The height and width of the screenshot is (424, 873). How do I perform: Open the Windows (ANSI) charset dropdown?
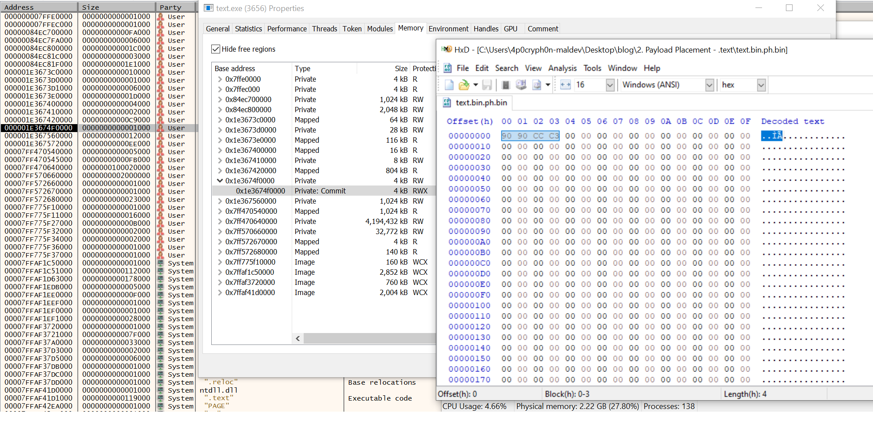(709, 85)
